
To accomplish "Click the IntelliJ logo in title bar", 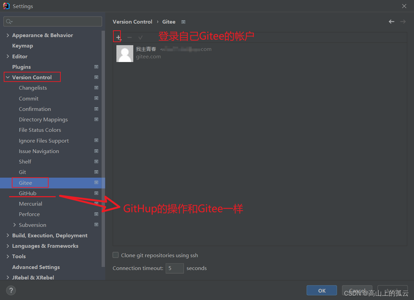I will tap(6, 6).
